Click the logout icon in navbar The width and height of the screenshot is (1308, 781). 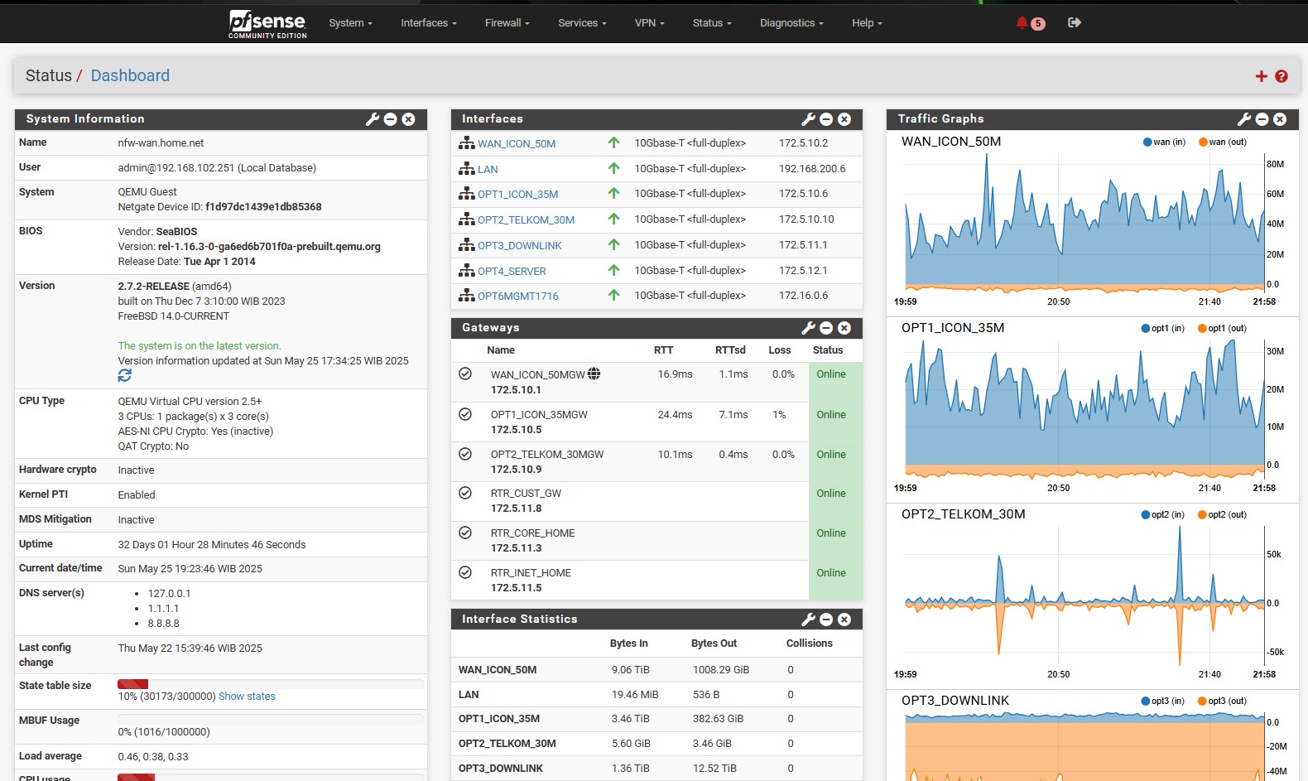pos(1075,22)
